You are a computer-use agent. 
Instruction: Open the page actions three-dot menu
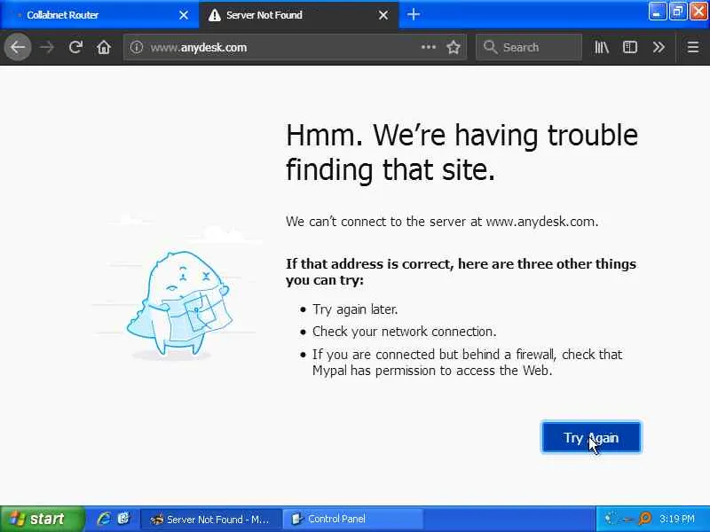[x=428, y=47]
